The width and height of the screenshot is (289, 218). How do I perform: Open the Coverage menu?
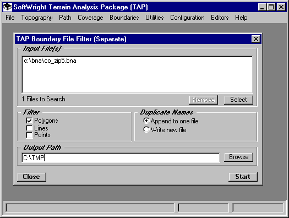90,18
